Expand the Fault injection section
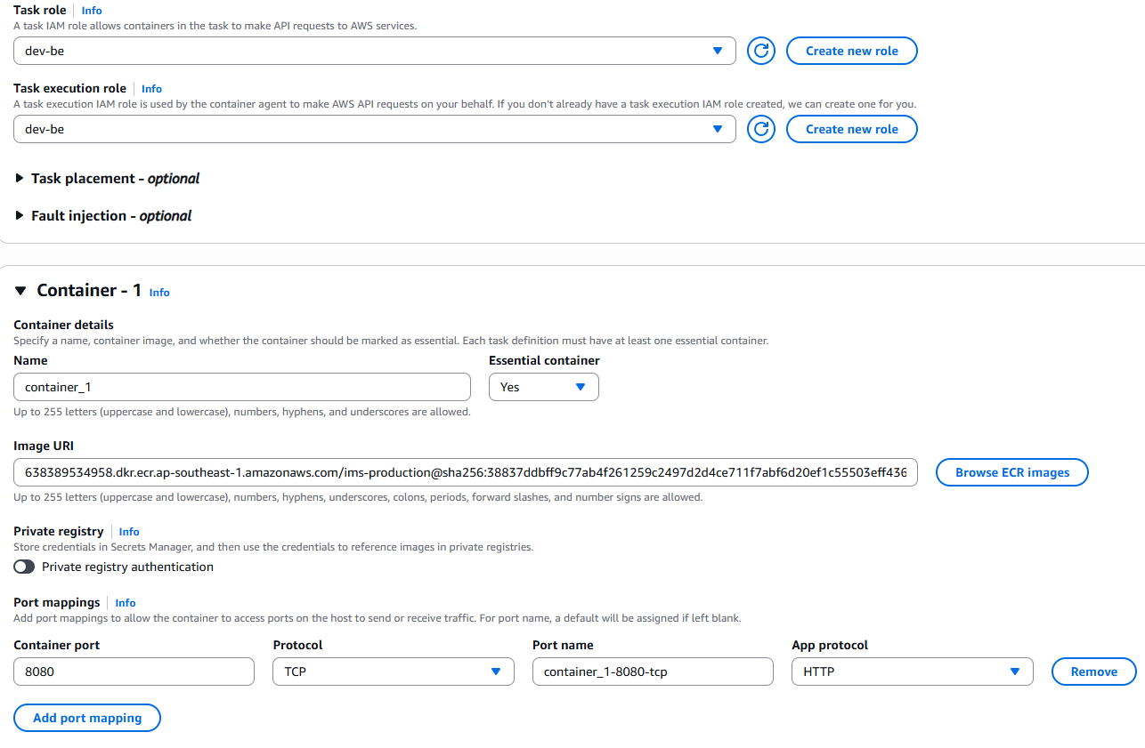This screenshot has width=1145, height=748. pyautogui.click(x=20, y=215)
